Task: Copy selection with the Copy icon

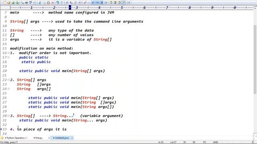Action: (44, 3)
